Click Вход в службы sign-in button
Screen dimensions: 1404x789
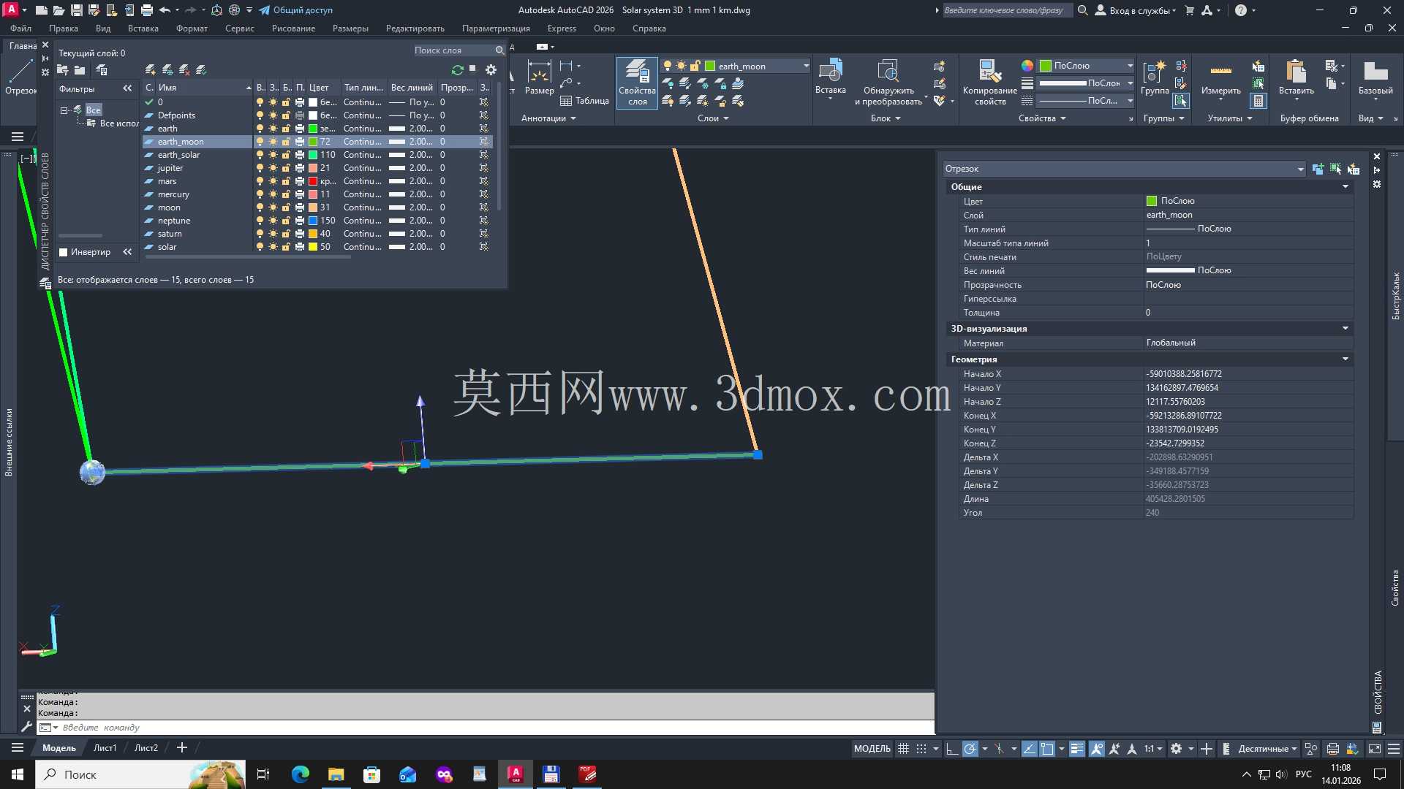pos(1136,10)
